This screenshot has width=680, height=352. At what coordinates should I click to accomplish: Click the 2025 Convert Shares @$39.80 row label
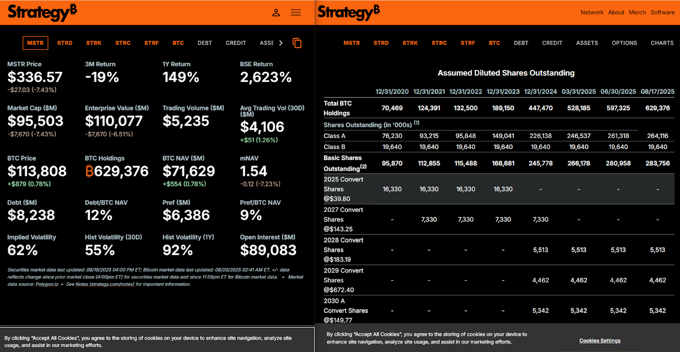coord(343,189)
